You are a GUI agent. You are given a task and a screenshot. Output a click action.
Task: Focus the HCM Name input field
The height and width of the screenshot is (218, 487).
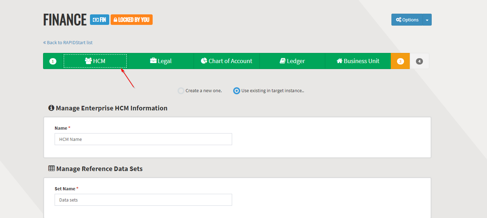[x=143, y=139]
